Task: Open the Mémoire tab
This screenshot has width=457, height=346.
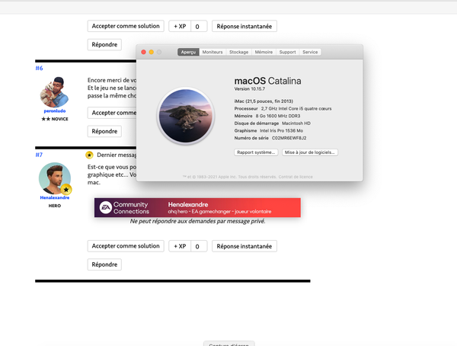Action: (x=264, y=52)
